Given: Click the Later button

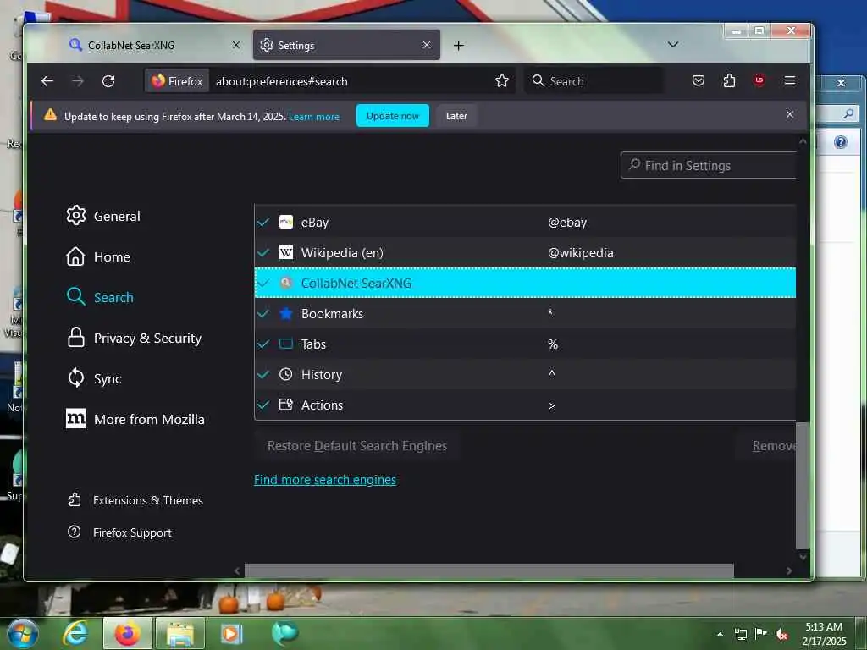Looking at the screenshot, I should point(456,115).
